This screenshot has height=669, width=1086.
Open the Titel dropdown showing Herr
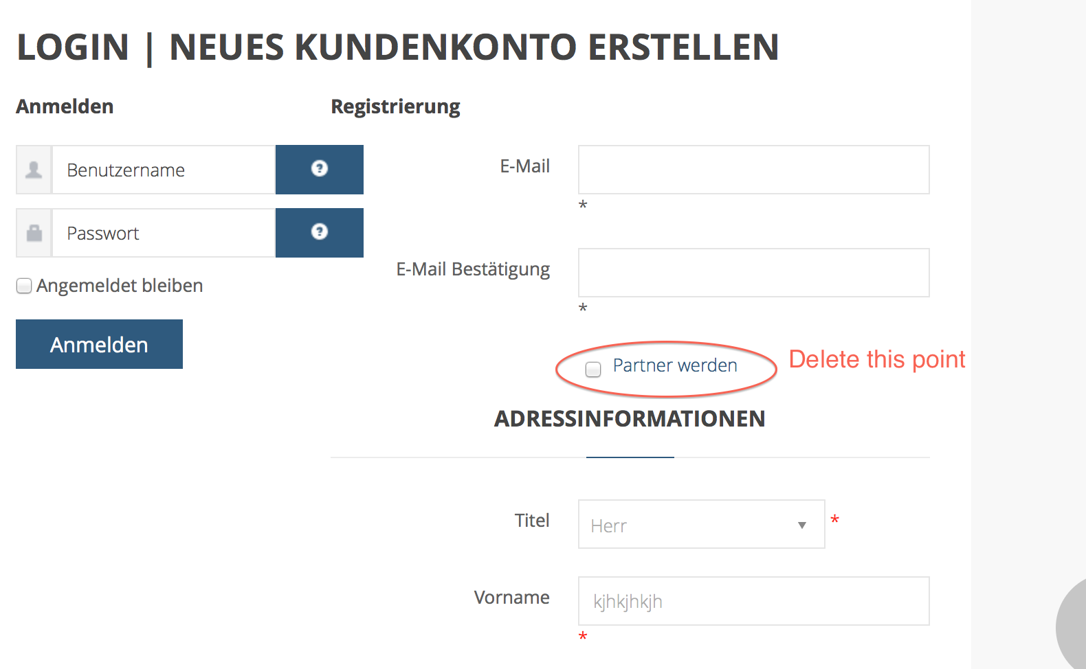pos(701,524)
